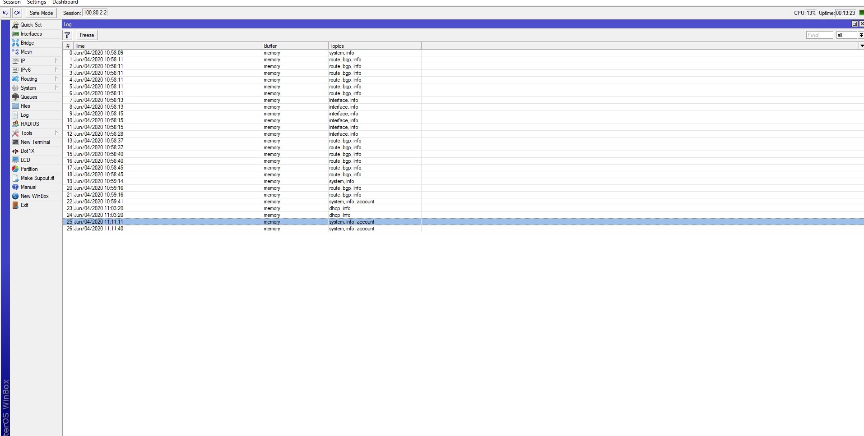Click the Tools icon

(15, 133)
